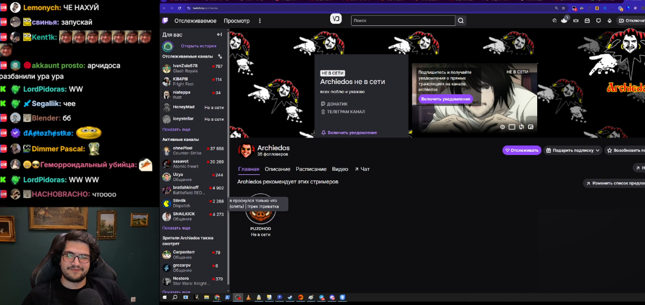The width and height of the screenshot is (645, 305).
Task: Open Carpenterr channel in sidebar
Action: (x=194, y=254)
